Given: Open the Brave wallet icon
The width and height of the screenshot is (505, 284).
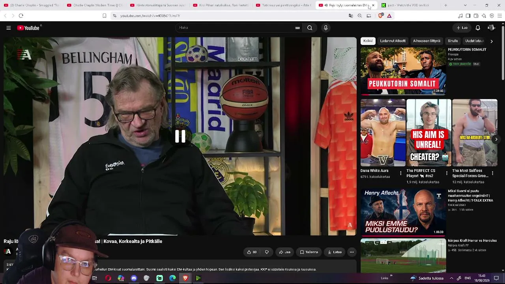Looking at the screenshot, I should click(x=476, y=16).
